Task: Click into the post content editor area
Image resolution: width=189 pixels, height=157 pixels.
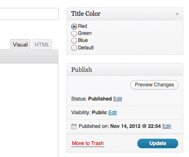Action: [29, 110]
